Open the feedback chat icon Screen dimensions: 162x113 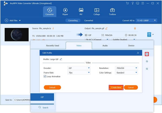(x=137, y=3)
